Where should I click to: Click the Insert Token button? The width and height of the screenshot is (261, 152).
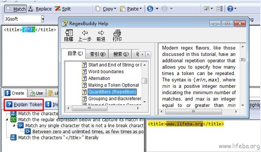52,105
